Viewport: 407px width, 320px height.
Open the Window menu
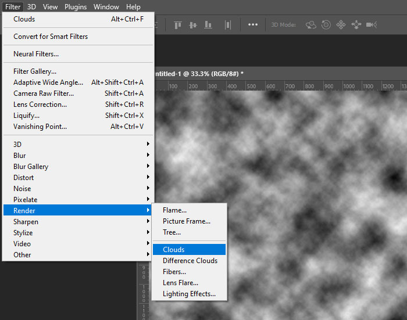click(106, 7)
